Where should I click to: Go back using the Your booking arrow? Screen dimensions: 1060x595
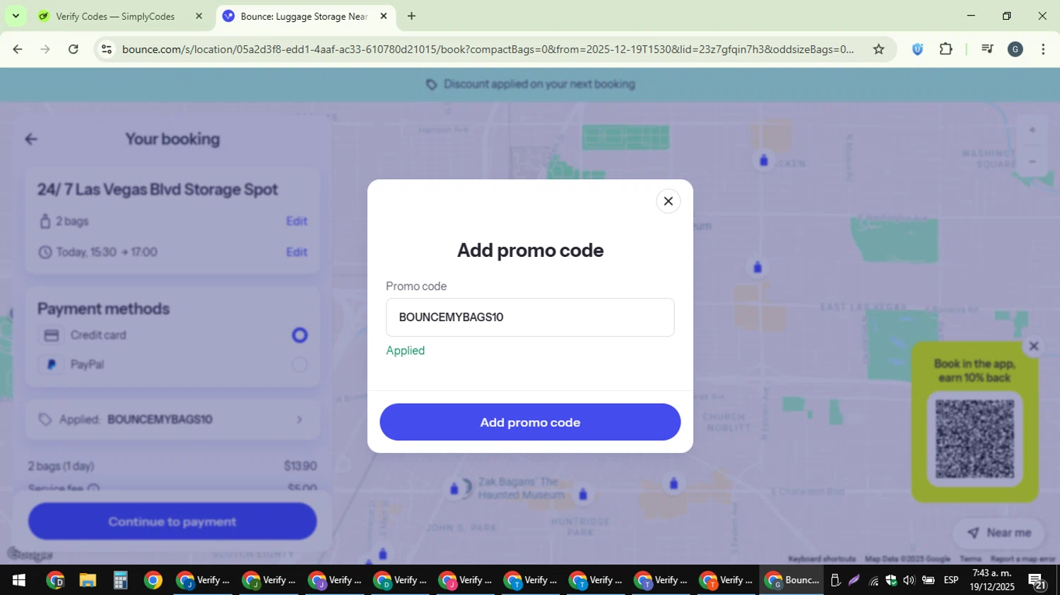31,139
